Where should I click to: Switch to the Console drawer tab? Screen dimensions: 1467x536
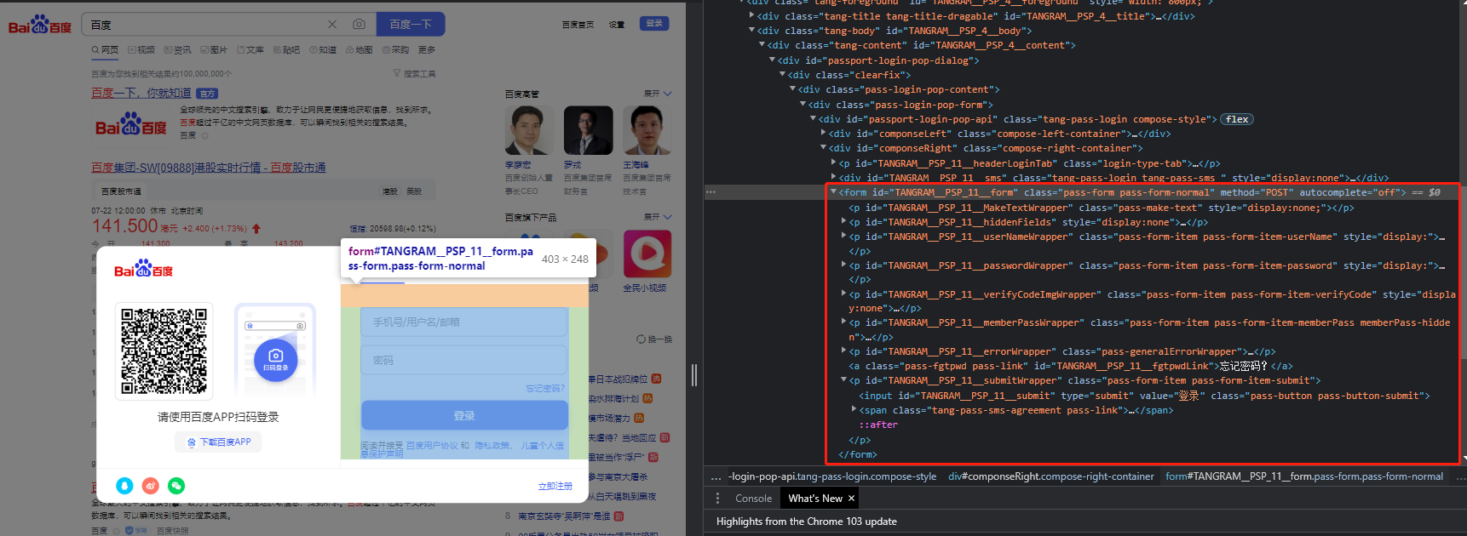point(753,499)
